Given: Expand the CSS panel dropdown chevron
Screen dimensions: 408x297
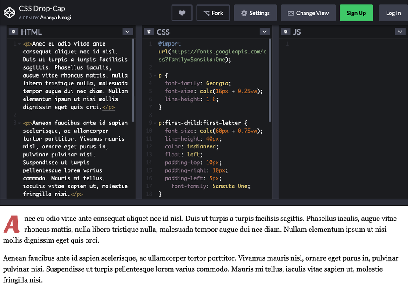Looking at the screenshot, I should 265,32.
